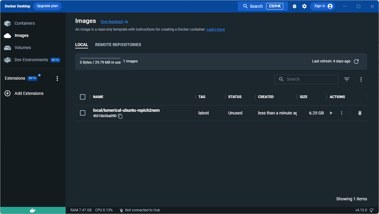Follow the Give feedback link

click(x=112, y=22)
